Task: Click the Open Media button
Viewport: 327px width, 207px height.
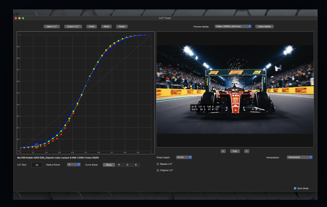Action: tap(264, 26)
